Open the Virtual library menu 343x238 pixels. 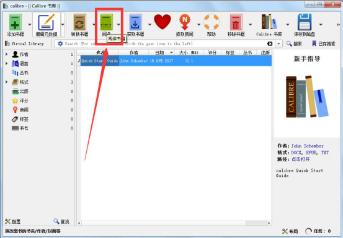tap(24, 44)
